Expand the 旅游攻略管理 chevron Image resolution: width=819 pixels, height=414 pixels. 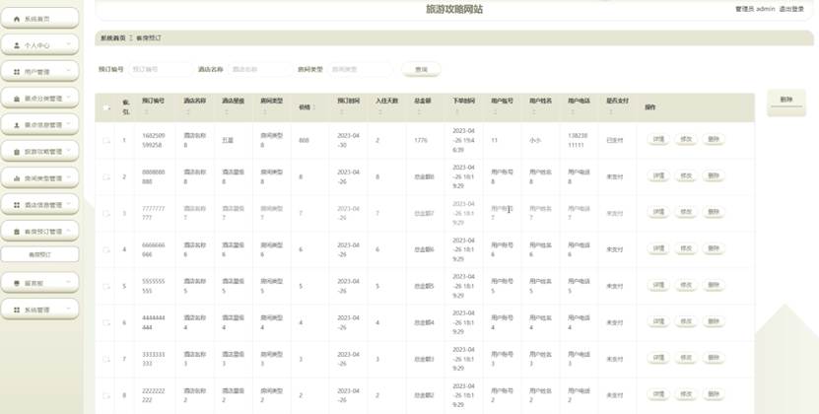(x=68, y=152)
